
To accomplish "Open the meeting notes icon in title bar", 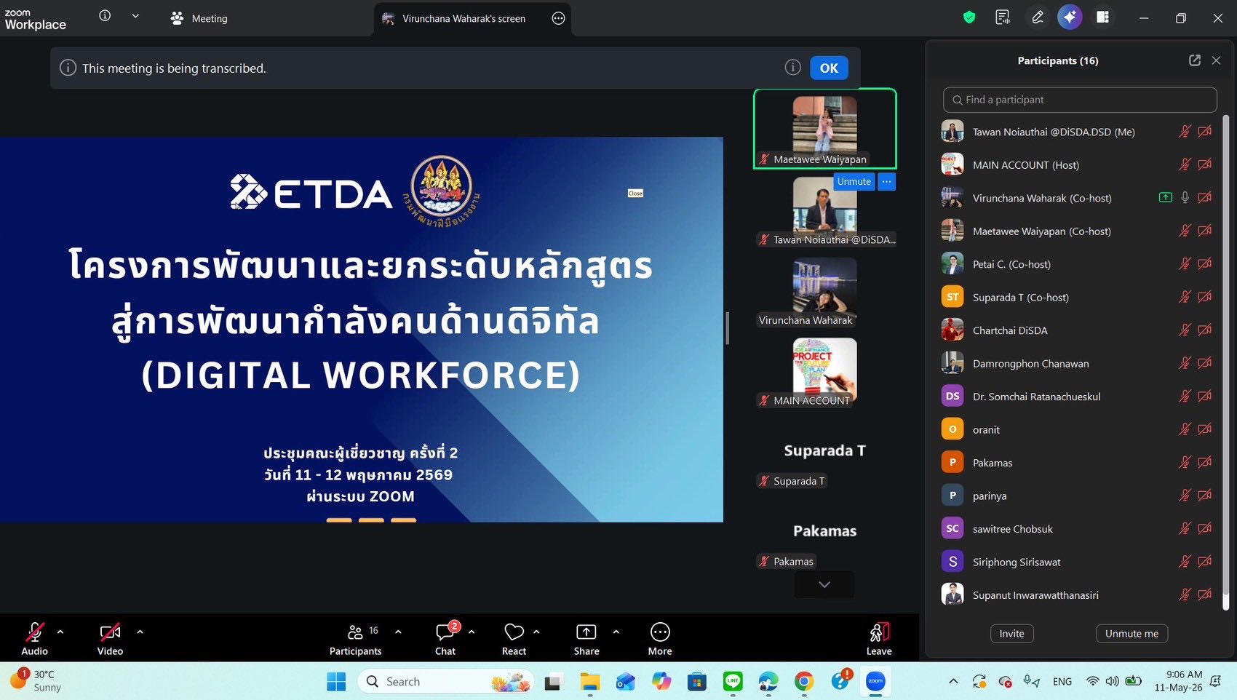I will tap(1003, 17).
